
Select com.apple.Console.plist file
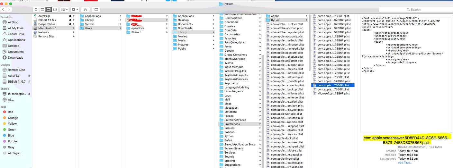pyautogui.click(x=286, y=114)
